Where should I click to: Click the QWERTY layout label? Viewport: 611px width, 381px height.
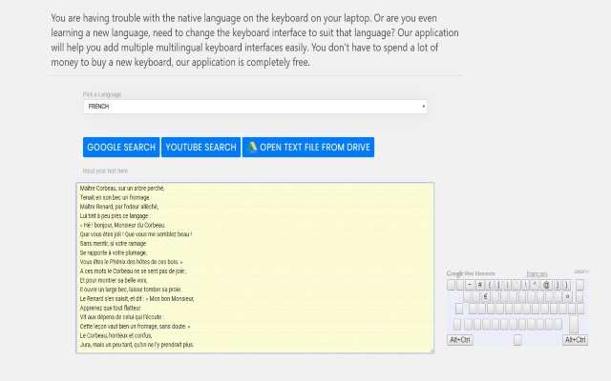580,272
